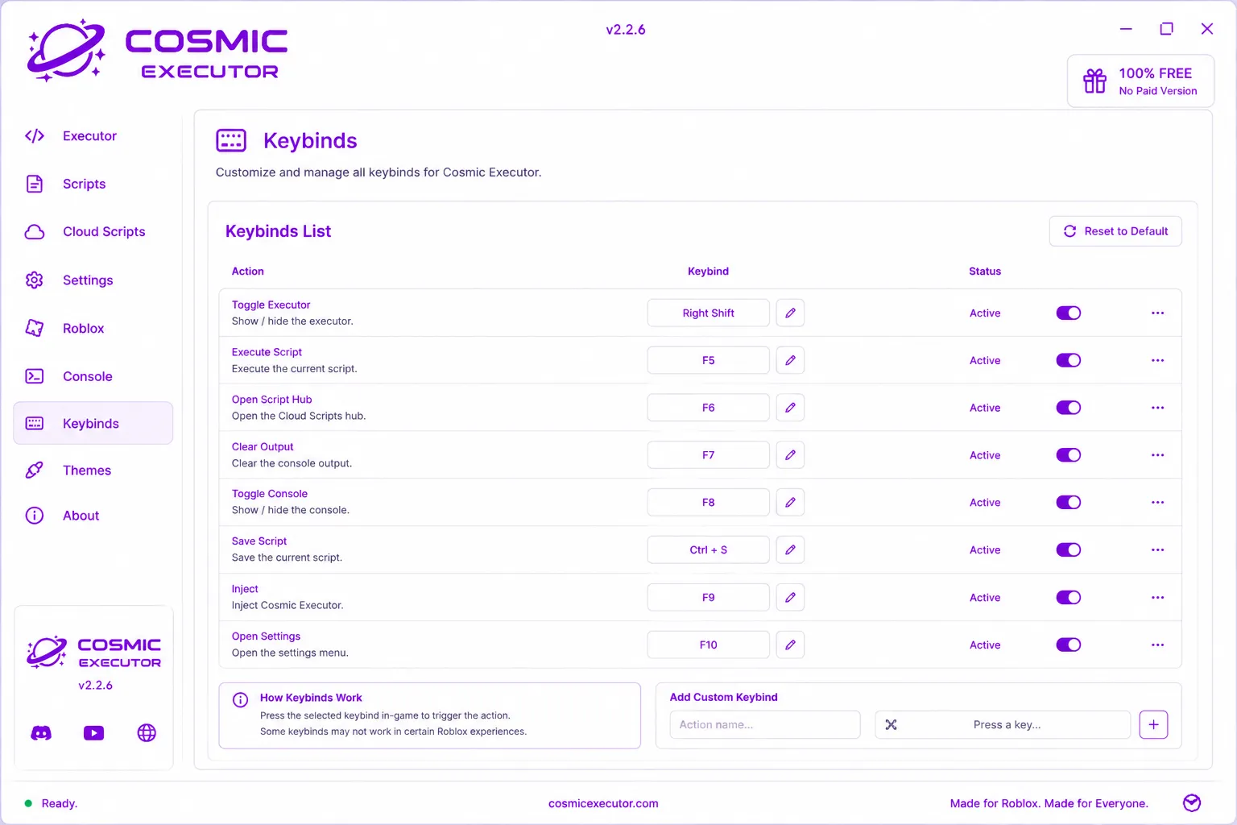Click the Cloud Scripts cloud icon

pos(35,232)
